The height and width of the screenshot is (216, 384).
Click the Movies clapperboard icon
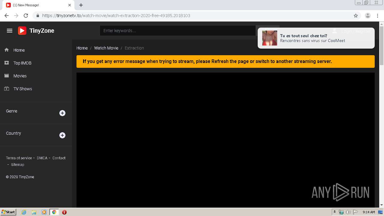(x=7, y=76)
